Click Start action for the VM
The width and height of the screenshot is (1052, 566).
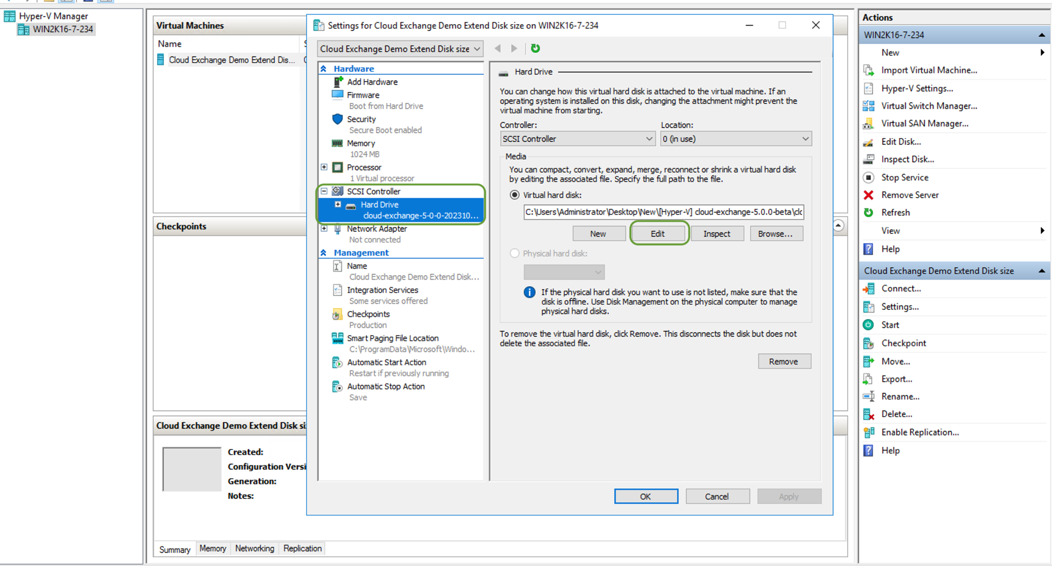pos(890,325)
